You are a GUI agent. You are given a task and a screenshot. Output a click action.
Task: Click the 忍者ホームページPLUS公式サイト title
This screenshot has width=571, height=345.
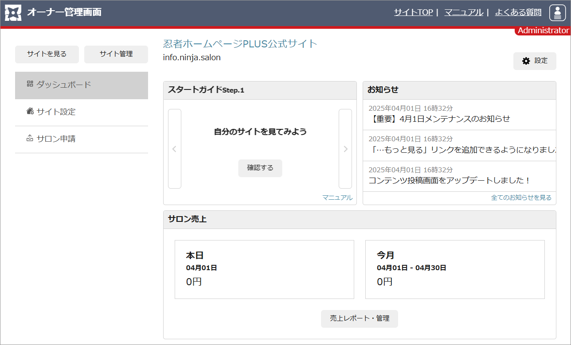coord(240,43)
